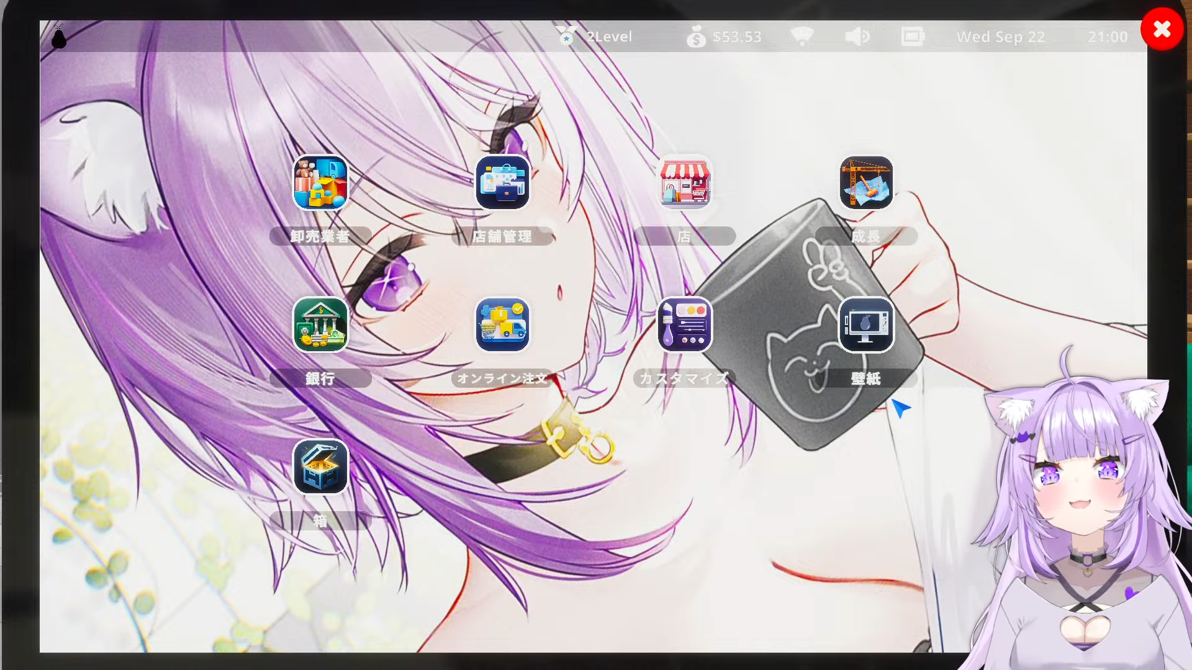Click the 壁紙 label

tap(866, 378)
